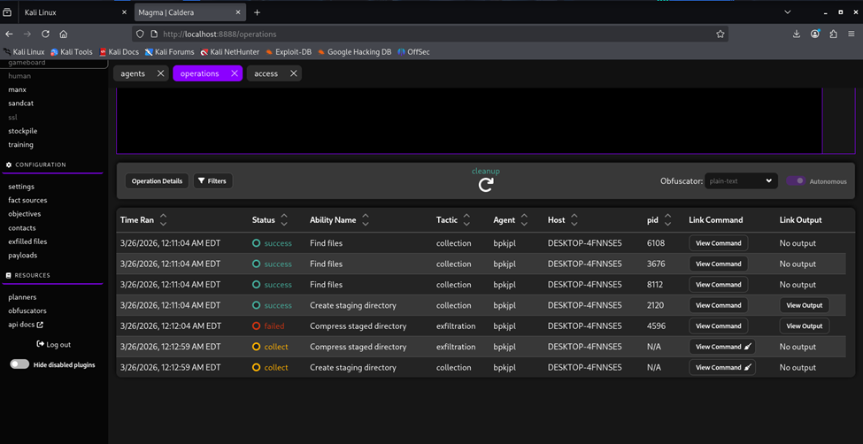Close the operations tab with X
Screen dimensions: 863x444
click(x=235, y=73)
